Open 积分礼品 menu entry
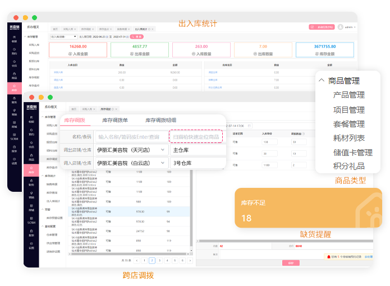The height and width of the screenshot is (286, 390). [348, 166]
